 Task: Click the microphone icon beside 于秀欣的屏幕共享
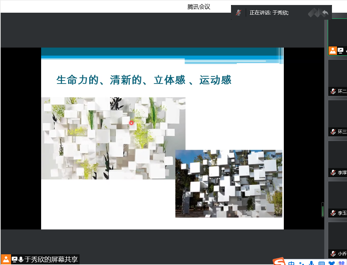tap(21, 259)
